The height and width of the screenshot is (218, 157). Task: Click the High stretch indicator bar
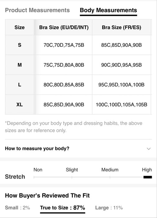click(x=148, y=177)
